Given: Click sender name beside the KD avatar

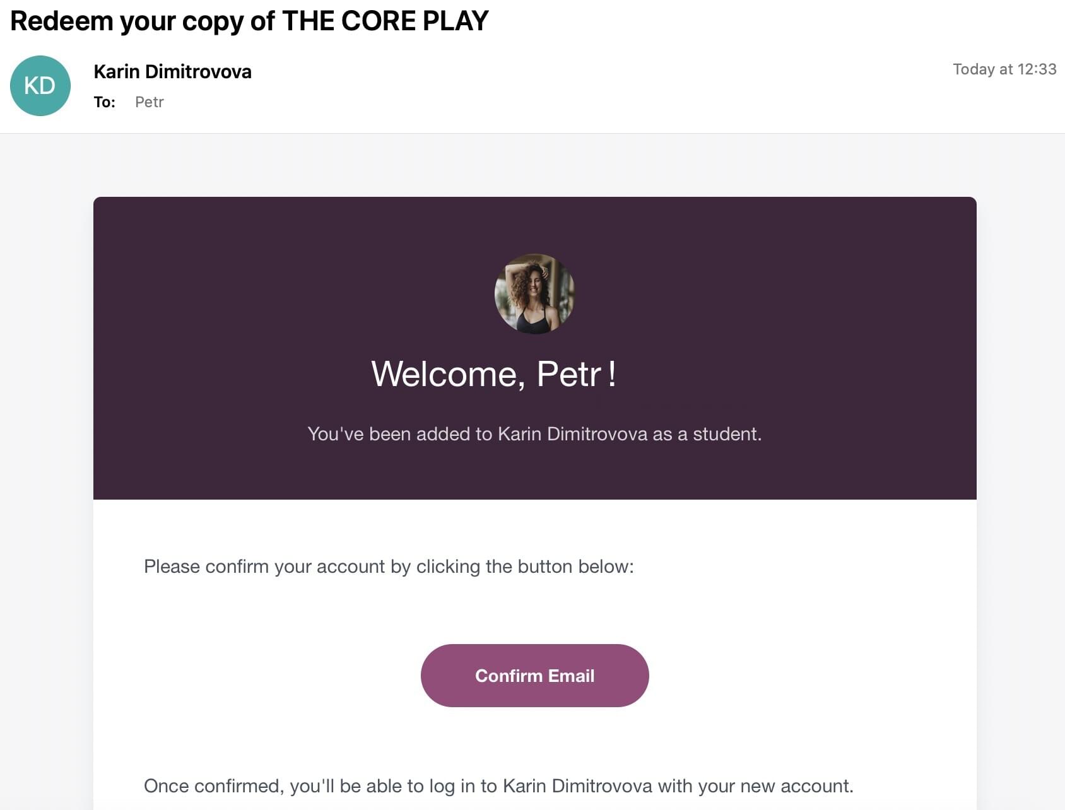Looking at the screenshot, I should click(x=172, y=72).
